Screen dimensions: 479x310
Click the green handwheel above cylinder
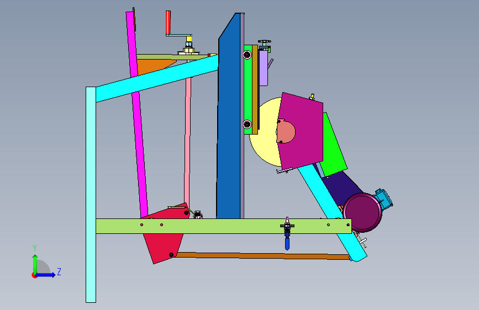pyautogui.click(x=265, y=41)
